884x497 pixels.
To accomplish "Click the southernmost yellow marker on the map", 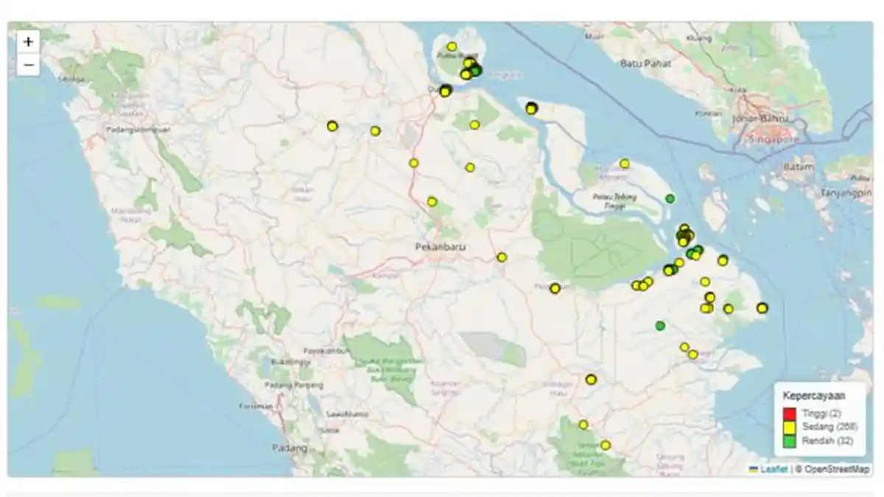I will [606, 445].
